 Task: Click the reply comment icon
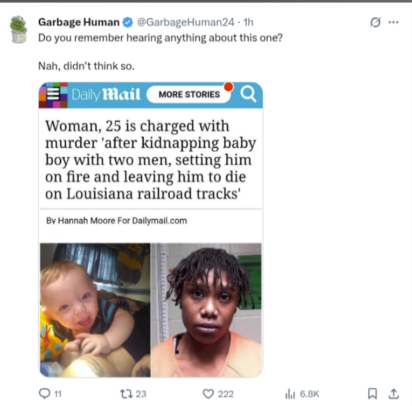click(x=45, y=394)
